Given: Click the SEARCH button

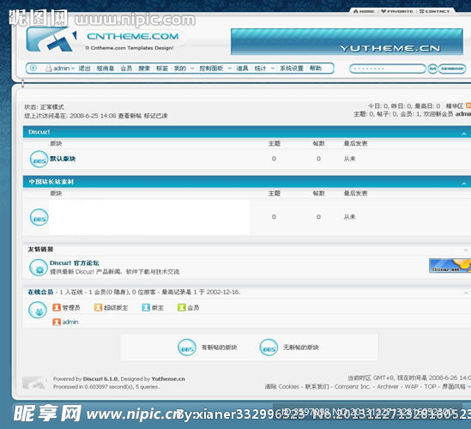Looking at the screenshot, I should 452,69.
